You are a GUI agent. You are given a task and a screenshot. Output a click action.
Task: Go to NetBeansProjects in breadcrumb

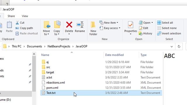(x=59, y=46)
